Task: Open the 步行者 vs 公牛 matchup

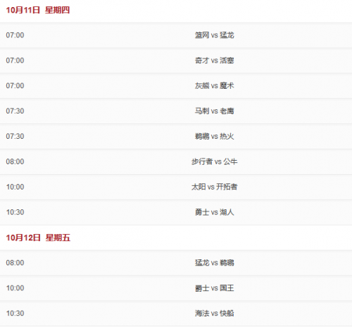Action: [215, 161]
